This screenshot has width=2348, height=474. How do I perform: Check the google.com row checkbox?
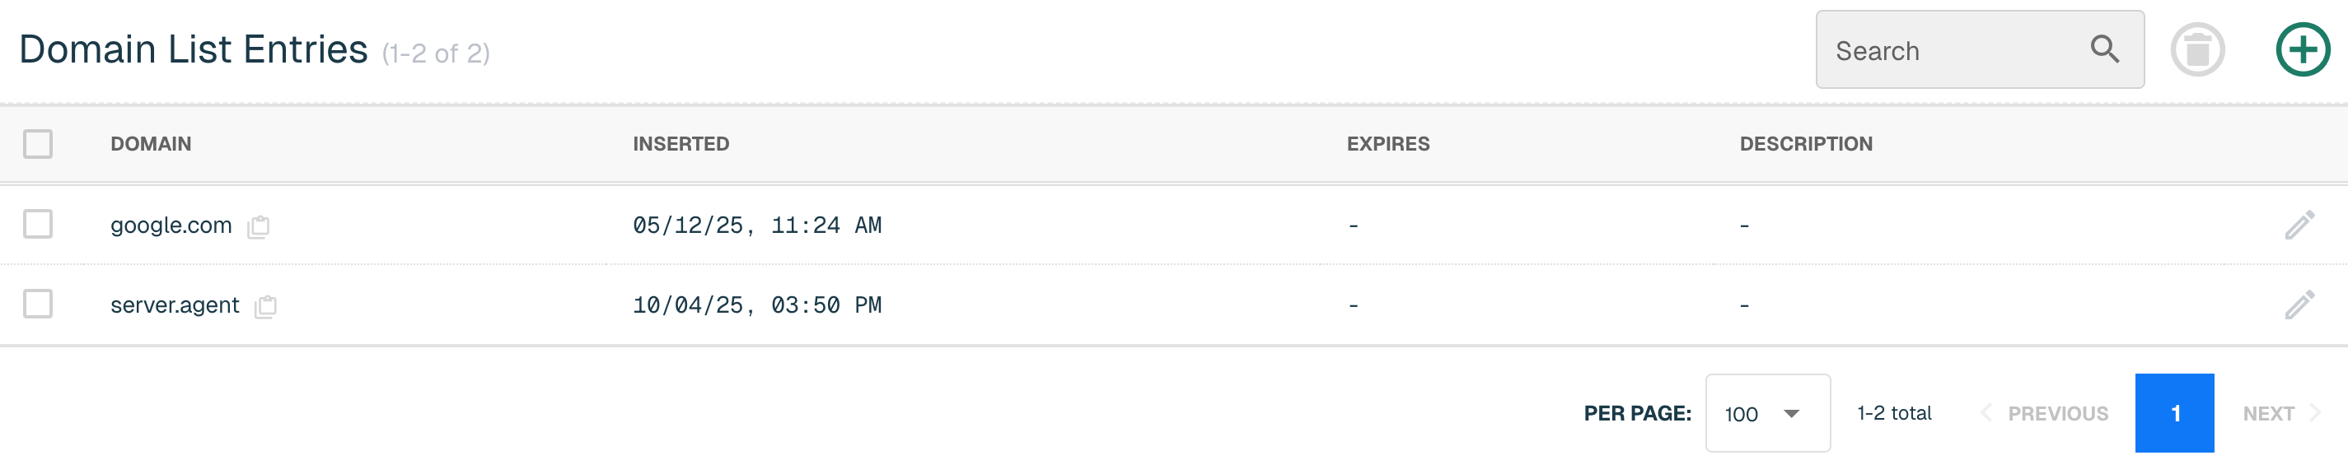point(38,224)
